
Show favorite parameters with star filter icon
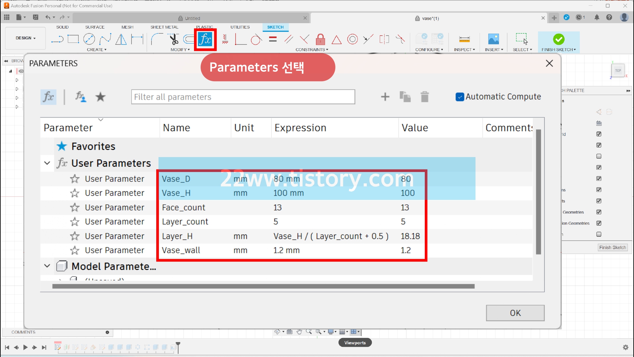click(x=100, y=97)
